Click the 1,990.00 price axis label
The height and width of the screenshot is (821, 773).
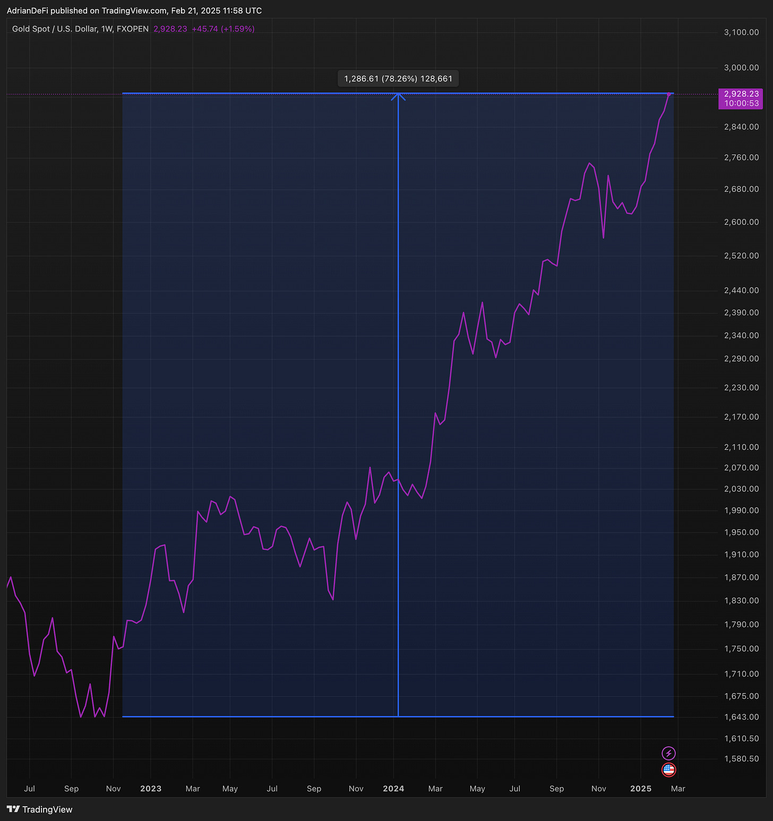(741, 510)
